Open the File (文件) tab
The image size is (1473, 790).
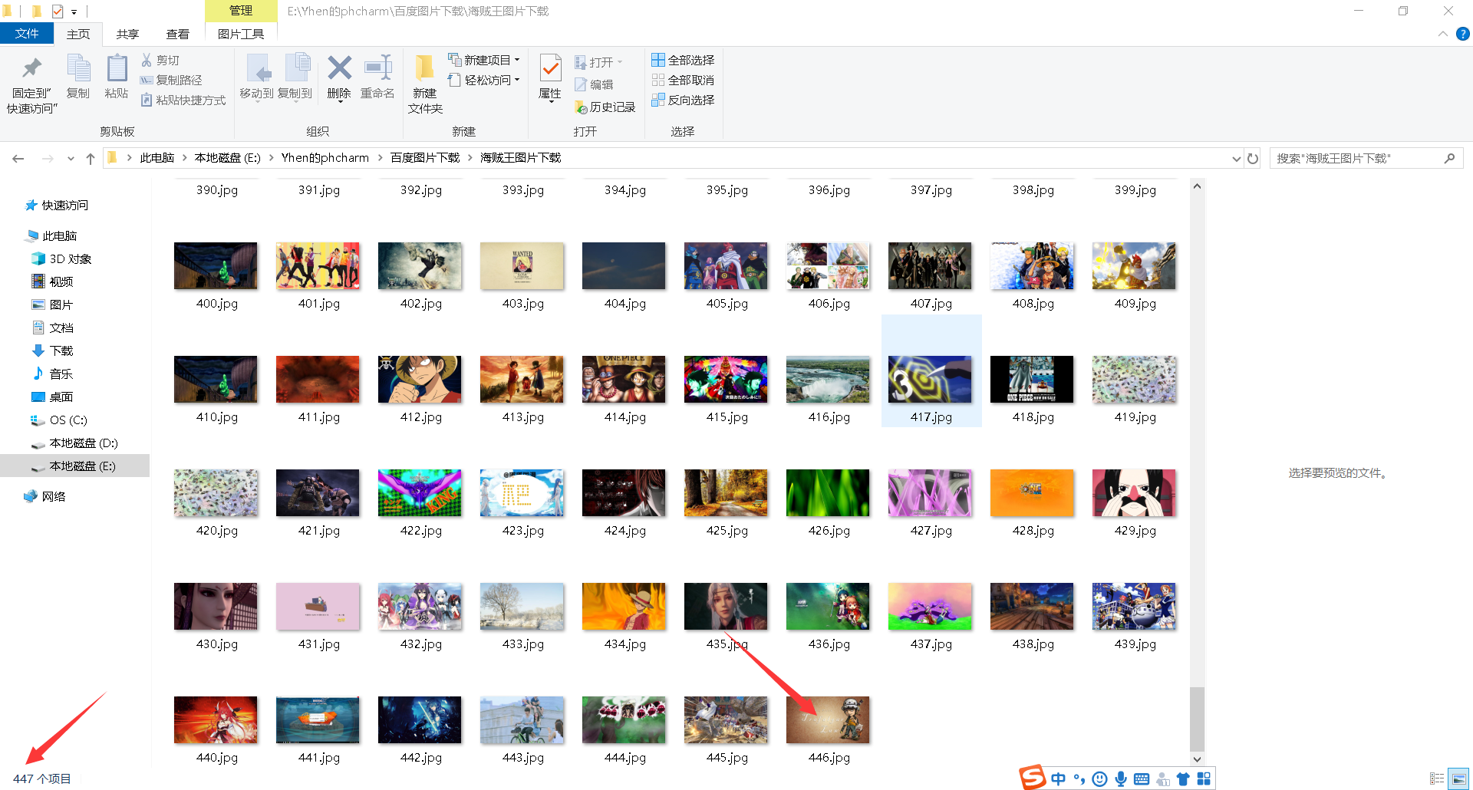tap(27, 34)
